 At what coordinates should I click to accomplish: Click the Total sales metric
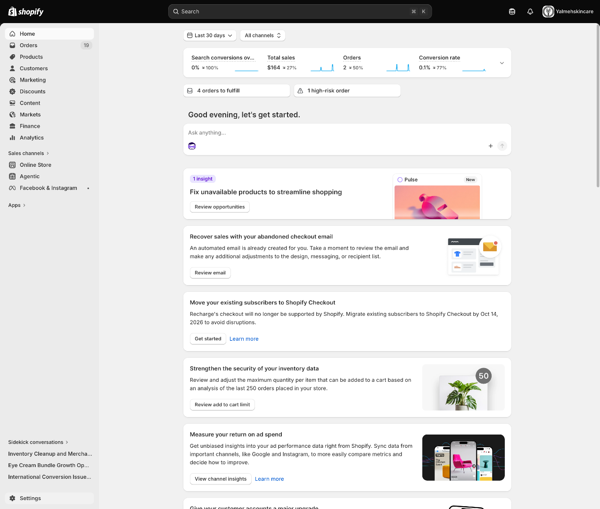pyautogui.click(x=301, y=63)
